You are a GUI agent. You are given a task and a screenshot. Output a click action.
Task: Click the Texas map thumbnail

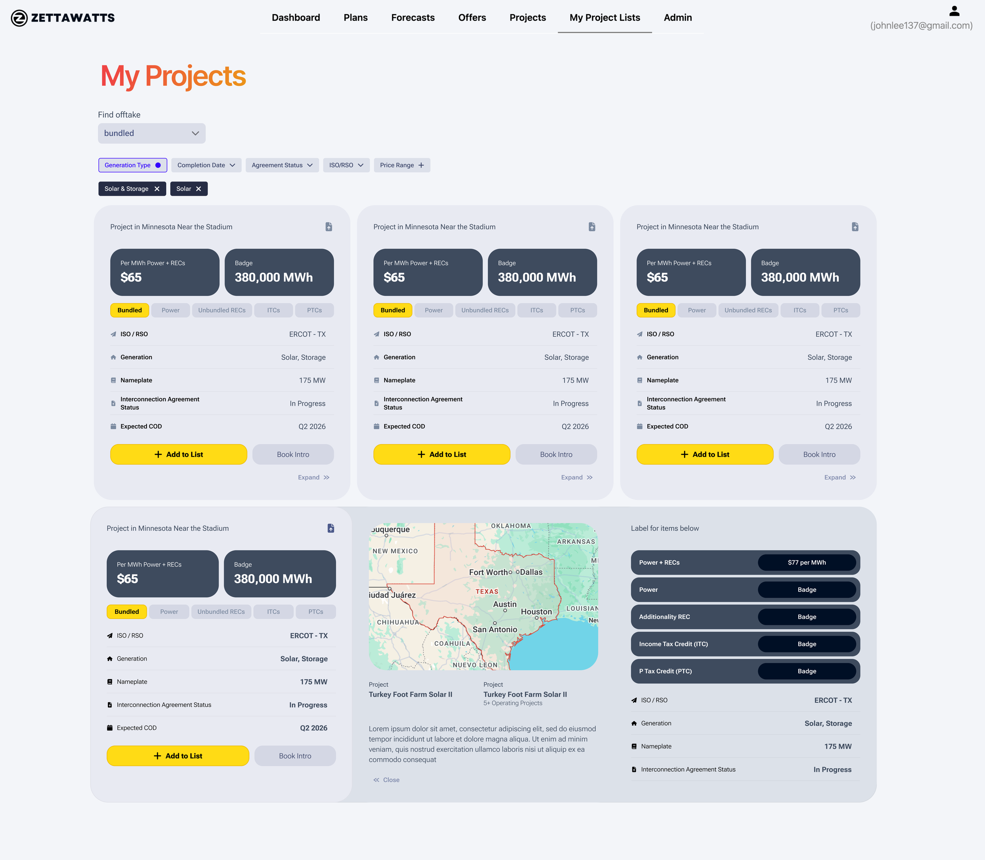(483, 597)
